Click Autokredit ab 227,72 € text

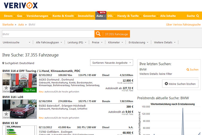[119, 88]
